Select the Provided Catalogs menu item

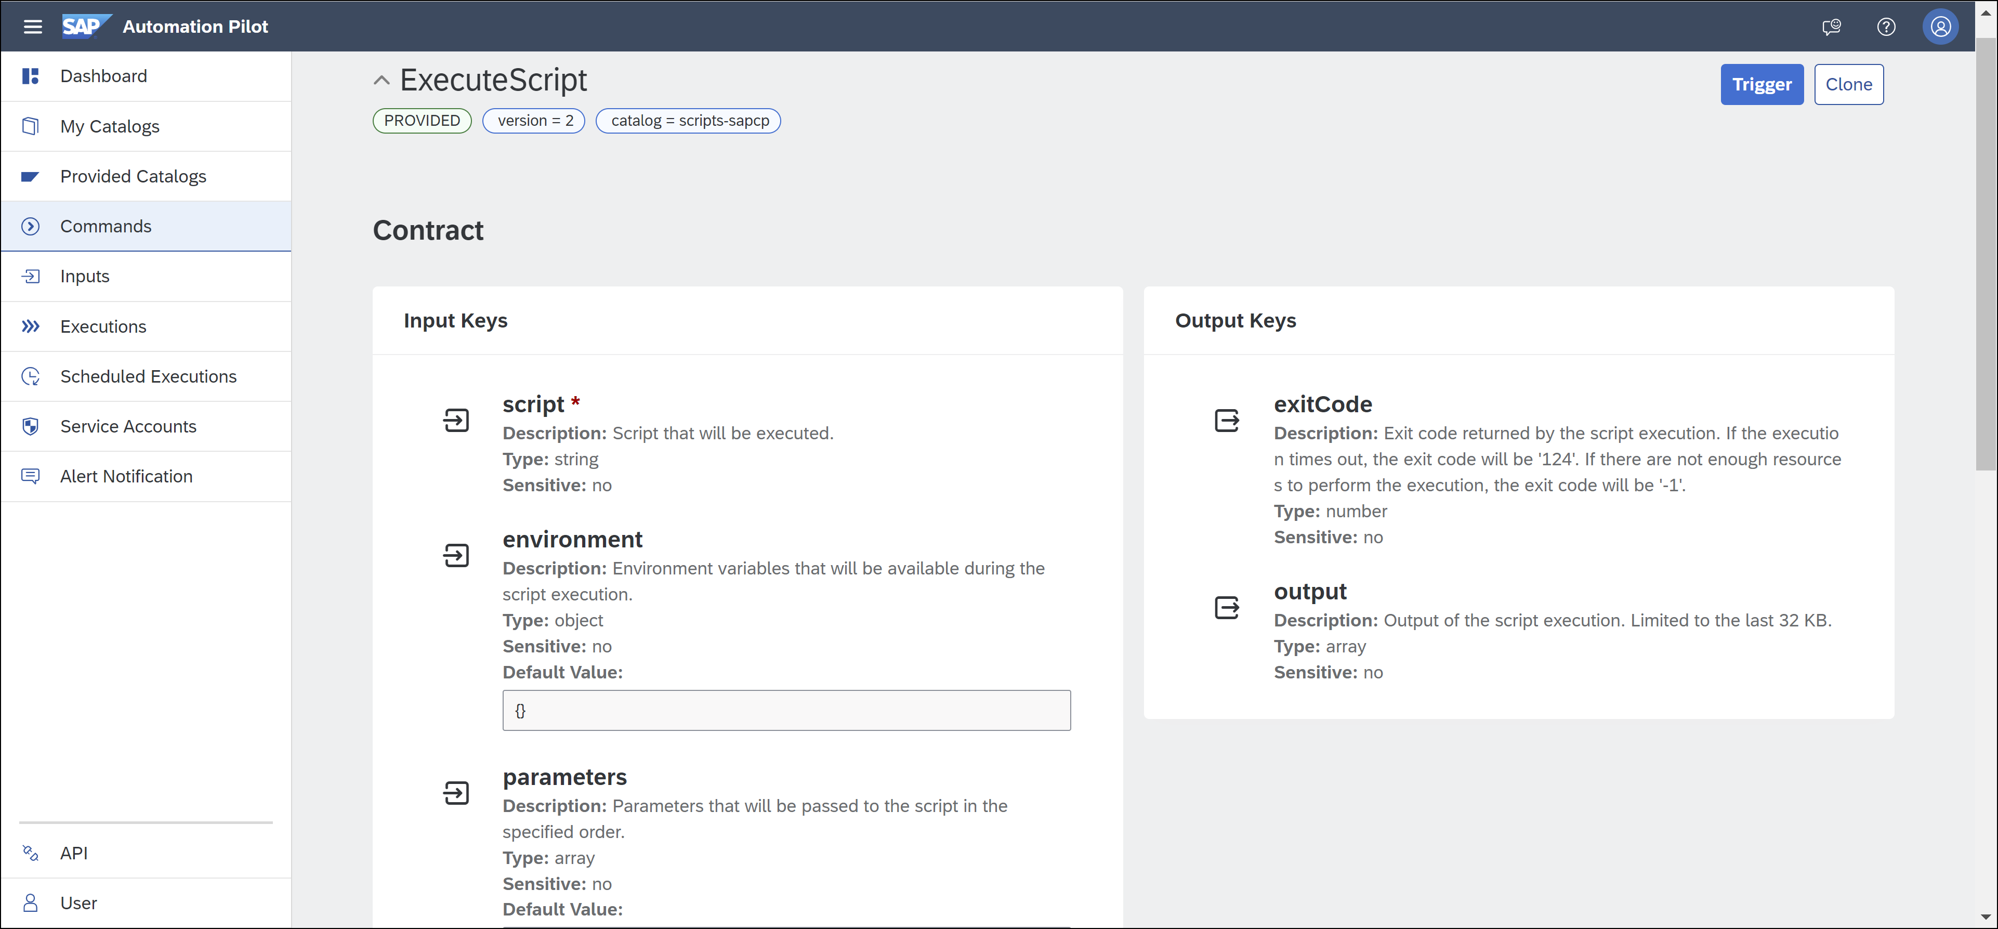coord(133,176)
